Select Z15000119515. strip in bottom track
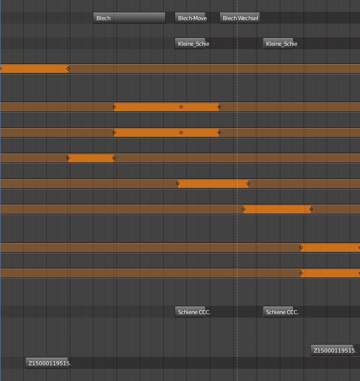 (x=47, y=363)
